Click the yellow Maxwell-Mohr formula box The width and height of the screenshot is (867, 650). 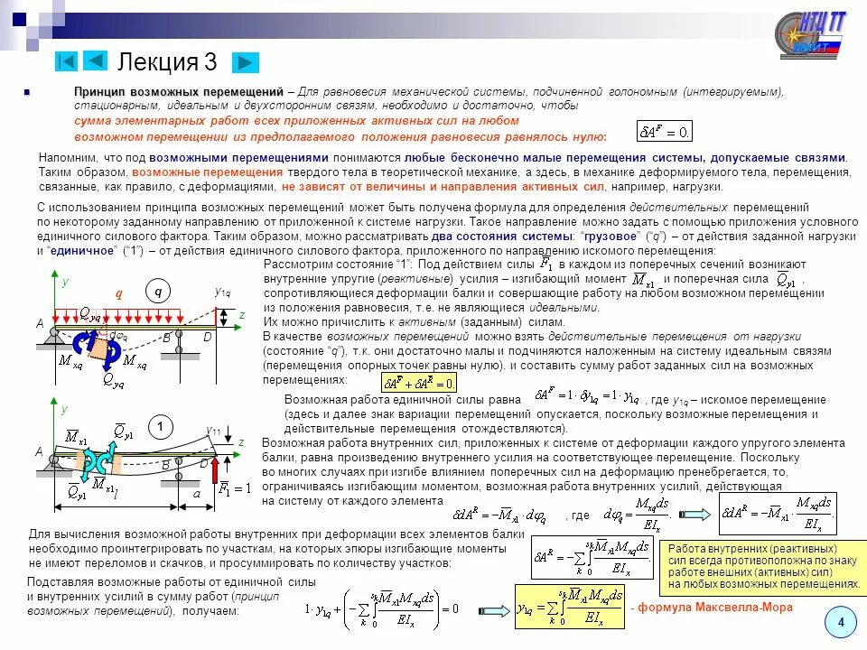click(x=570, y=607)
